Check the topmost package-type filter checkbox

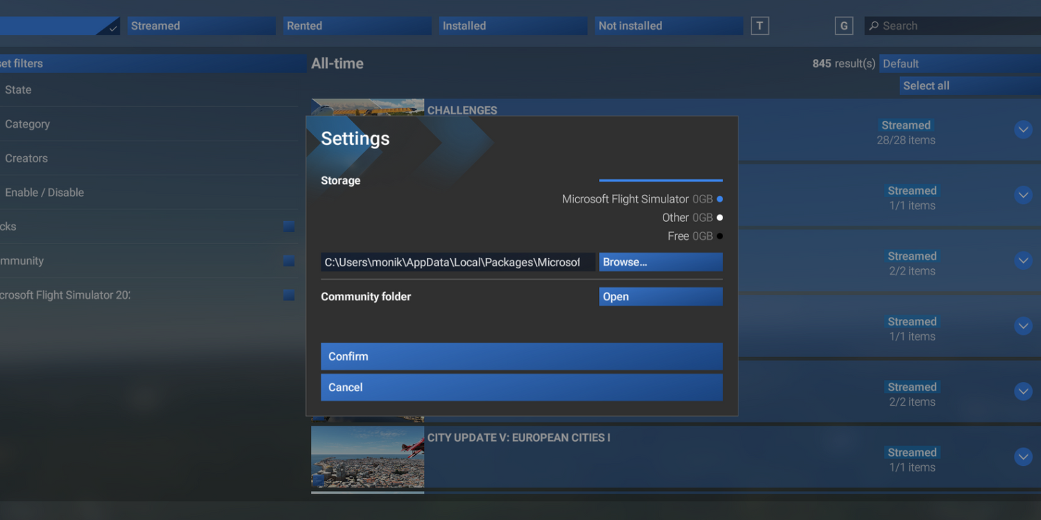(x=288, y=226)
